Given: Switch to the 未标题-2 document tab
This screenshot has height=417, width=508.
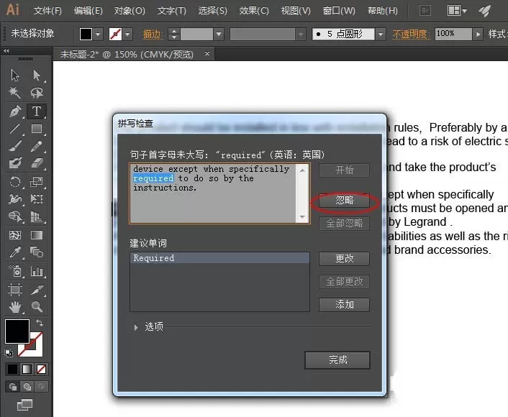Looking at the screenshot, I should (x=127, y=54).
